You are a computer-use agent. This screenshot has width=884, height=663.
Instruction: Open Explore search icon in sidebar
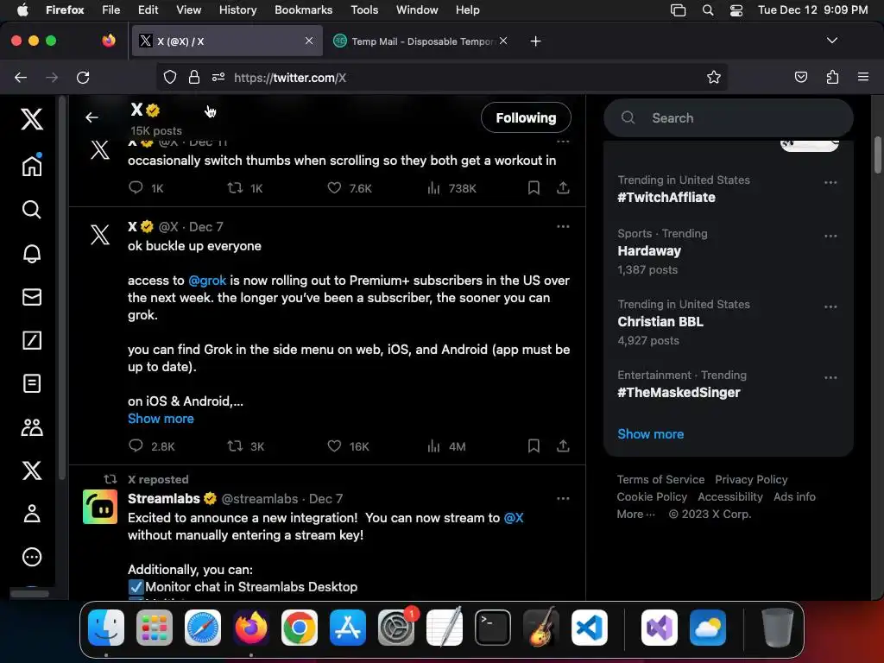coord(32,210)
